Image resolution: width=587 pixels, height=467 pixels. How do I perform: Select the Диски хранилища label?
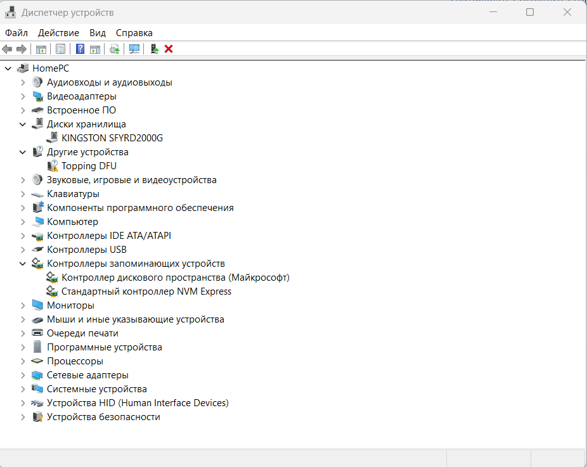(86, 124)
